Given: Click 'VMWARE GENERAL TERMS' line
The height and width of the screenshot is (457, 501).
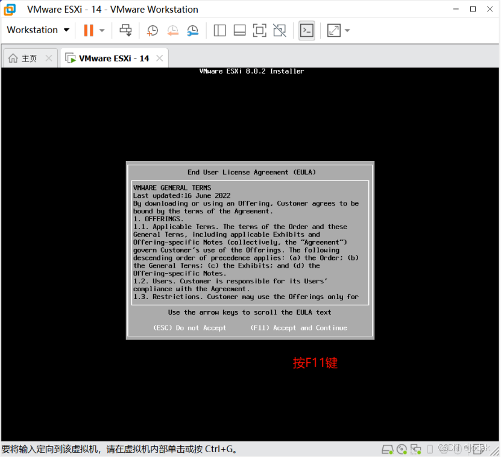Looking at the screenshot, I should 172,188.
